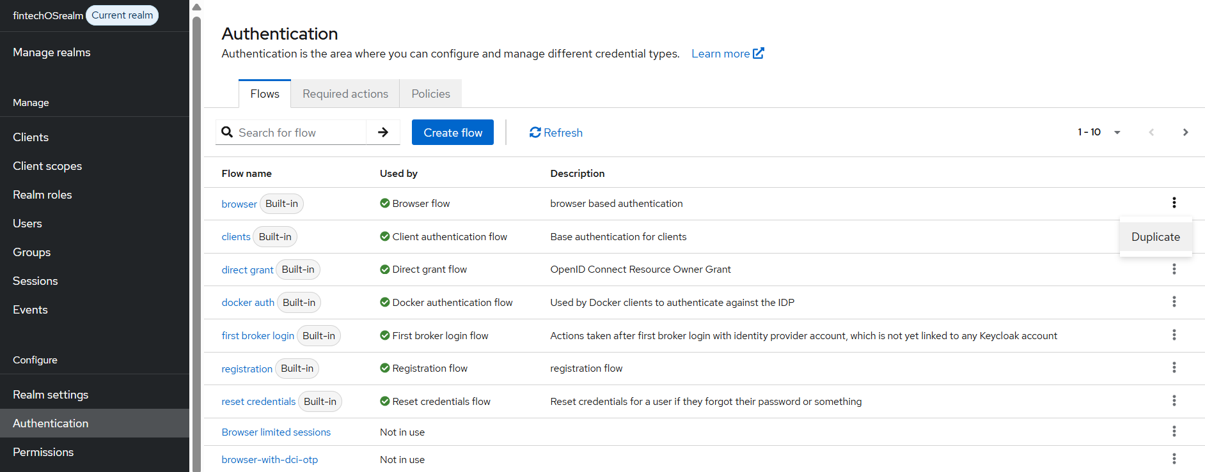Open kebab menu for reset credentials row
The height and width of the screenshot is (472, 1205).
point(1174,400)
